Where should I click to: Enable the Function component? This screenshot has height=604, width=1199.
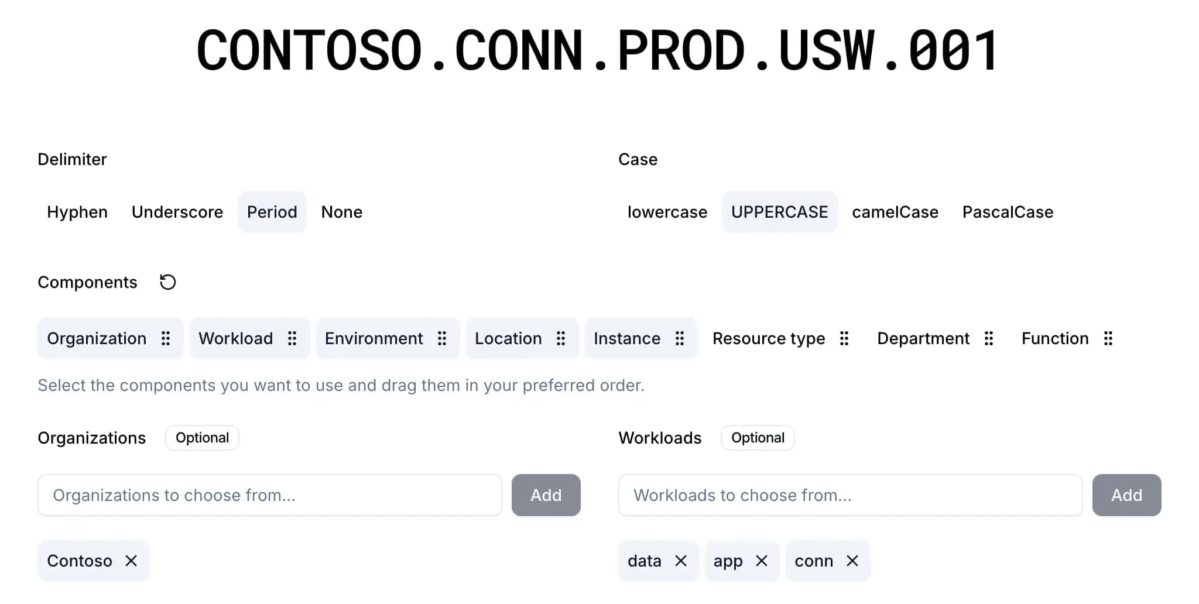click(1054, 338)
